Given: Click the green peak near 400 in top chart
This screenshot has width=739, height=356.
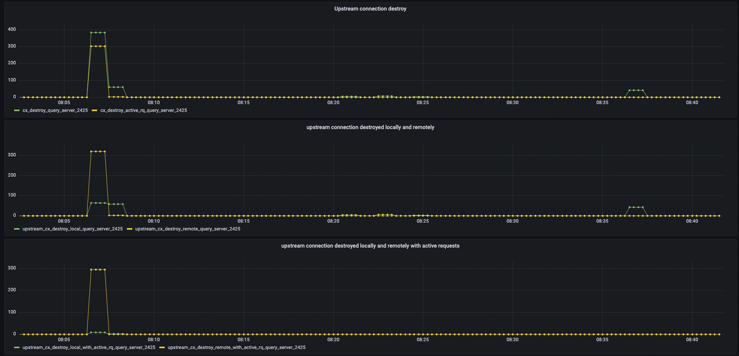Looking at the screenshot, I should click(x=98, y=32).
